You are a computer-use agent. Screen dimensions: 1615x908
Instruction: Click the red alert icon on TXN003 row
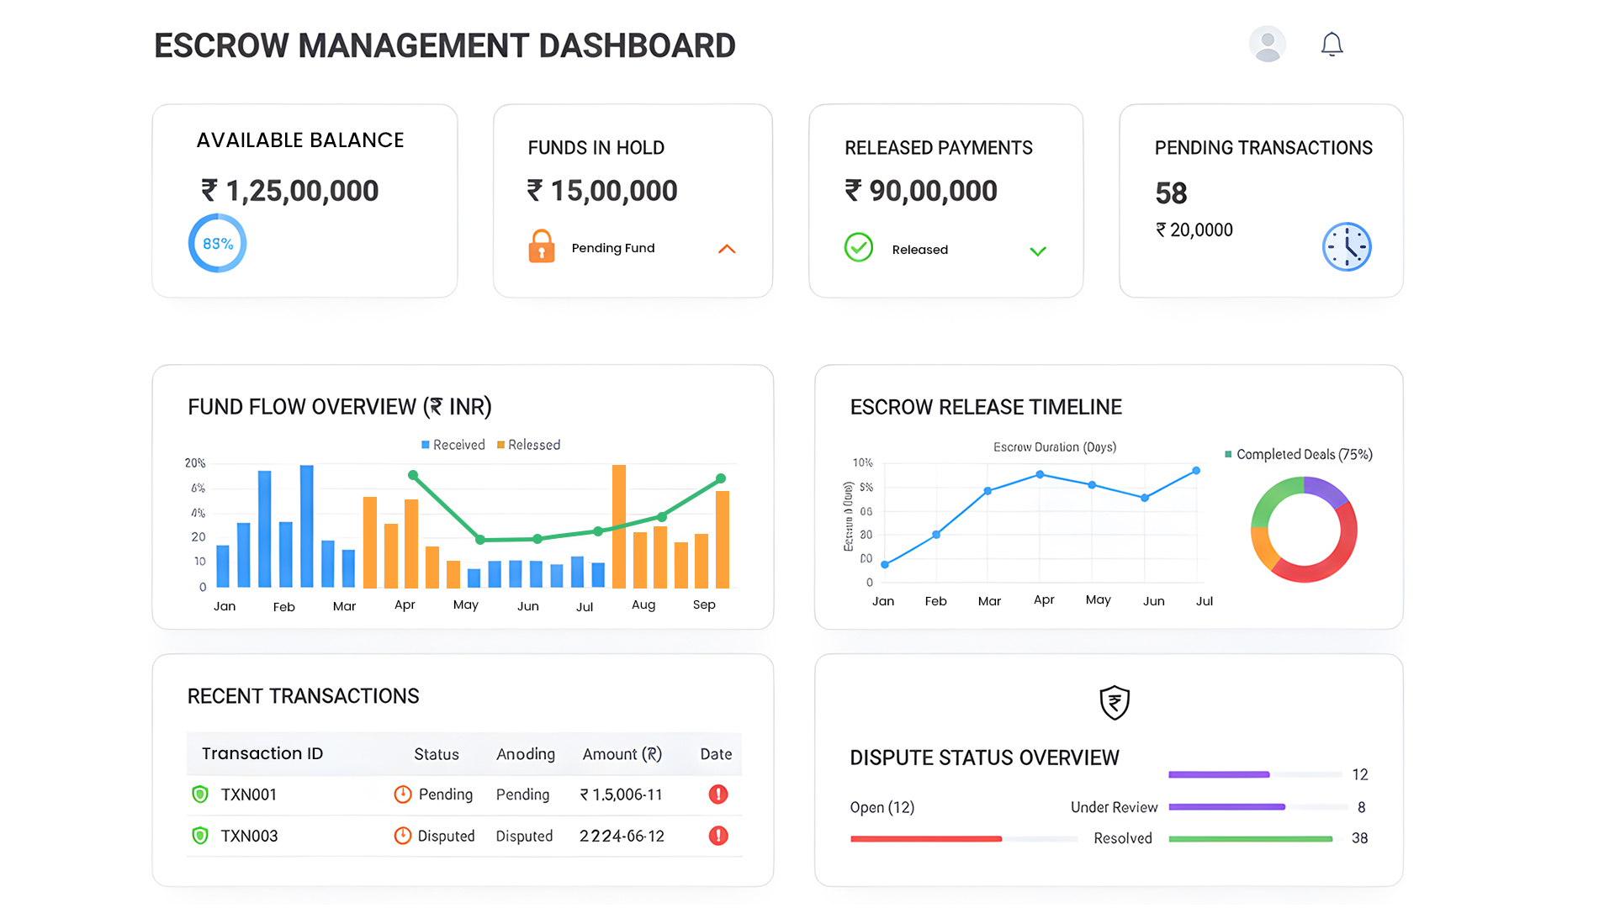coord(717,836)
